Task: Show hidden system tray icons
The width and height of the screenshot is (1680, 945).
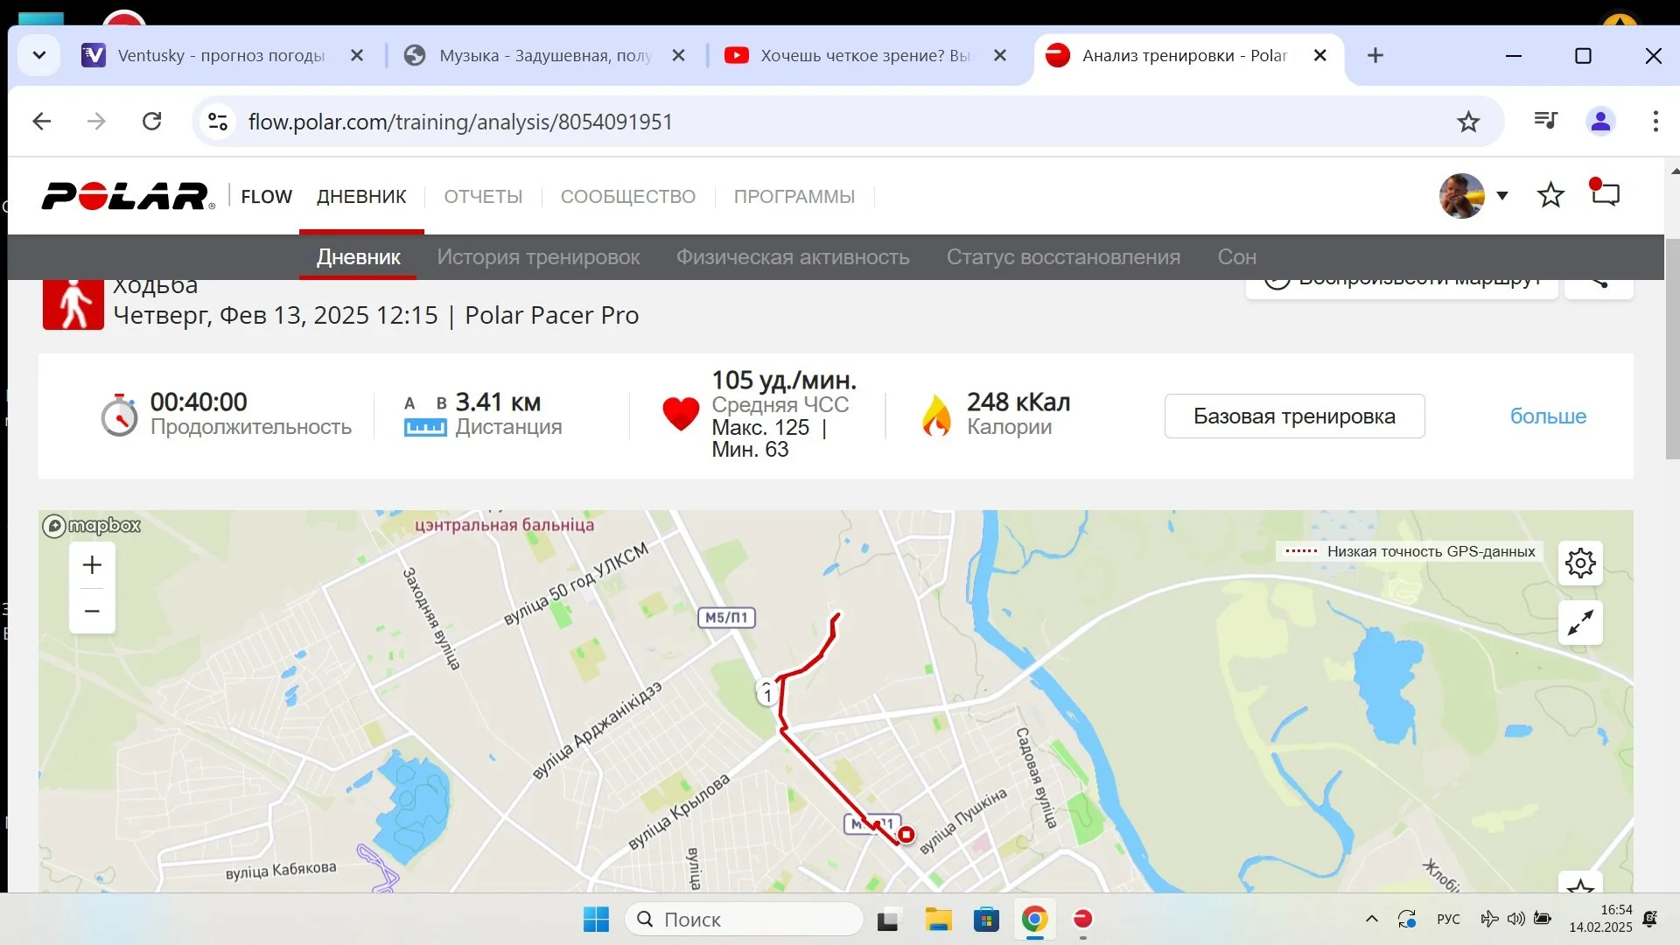Action: [1372, 919]
